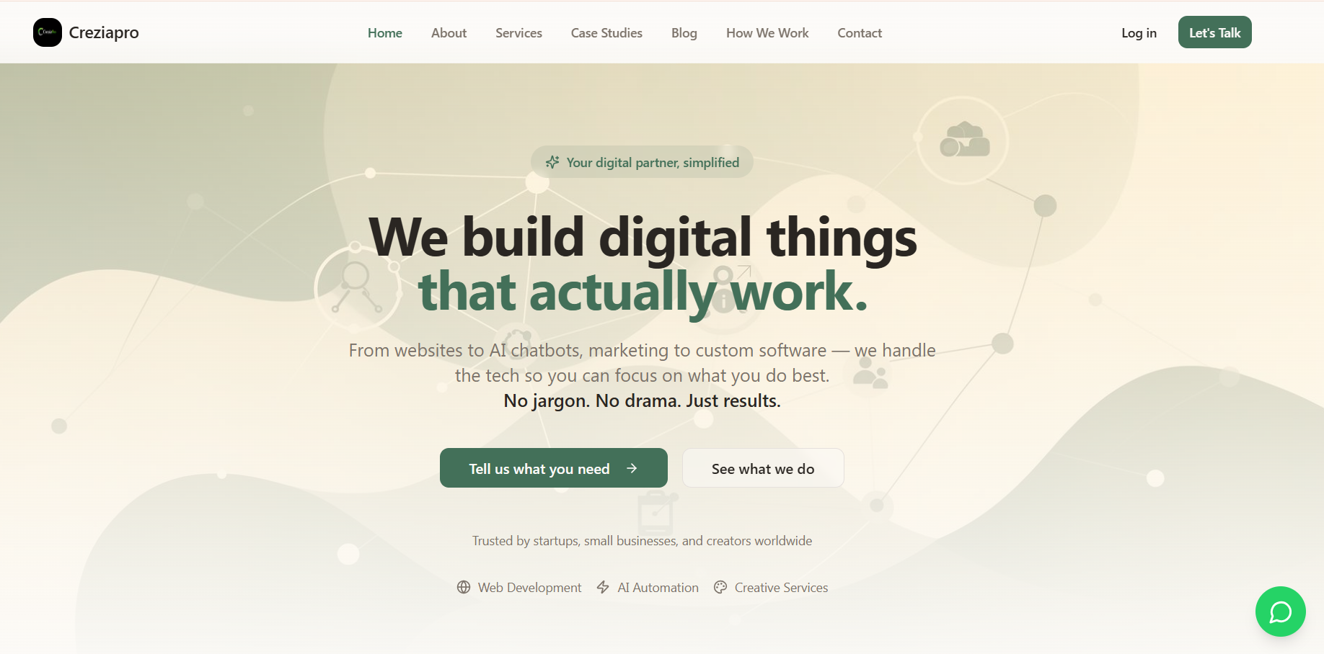Go to the Home nav item

385,33
